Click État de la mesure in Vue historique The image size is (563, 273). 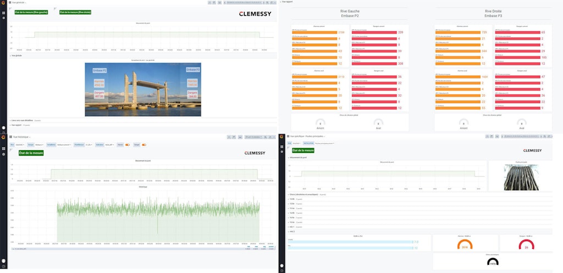[31, 153]
